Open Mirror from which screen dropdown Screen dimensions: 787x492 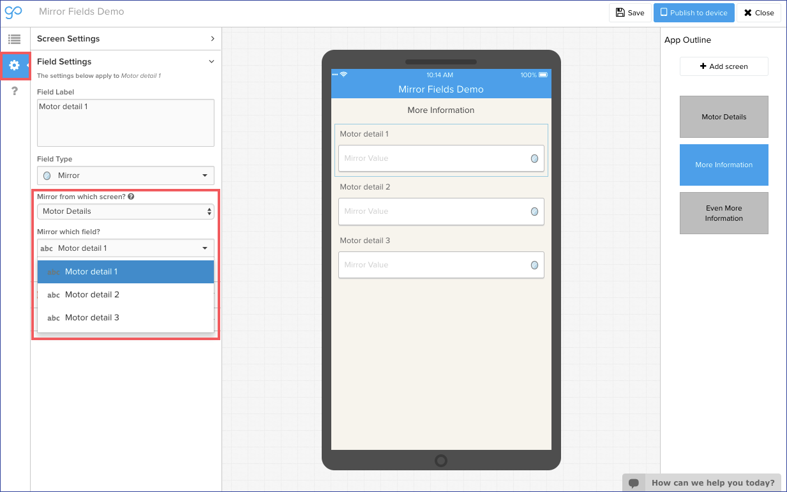click(126, 211)
